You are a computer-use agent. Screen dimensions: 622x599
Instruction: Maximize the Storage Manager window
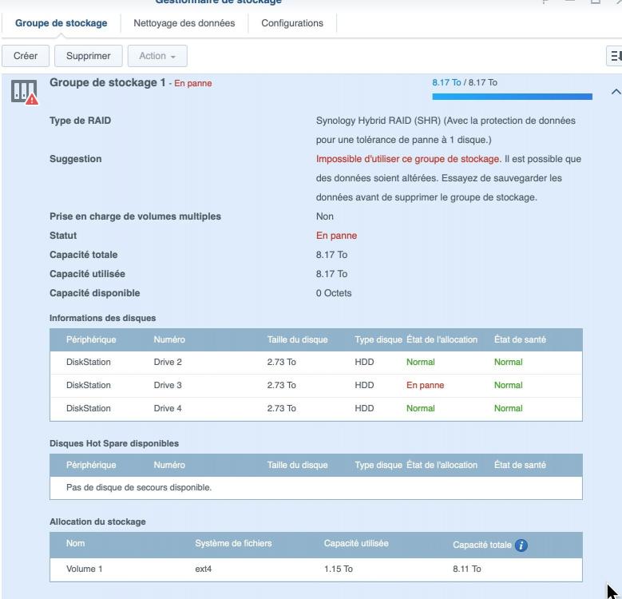coord(595,2)
